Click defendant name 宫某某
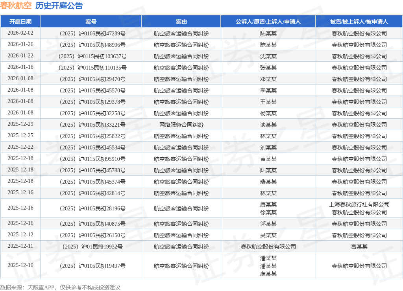Image resolution: width=403 pixels, height=291 pixels. click(x=359, y=247)
